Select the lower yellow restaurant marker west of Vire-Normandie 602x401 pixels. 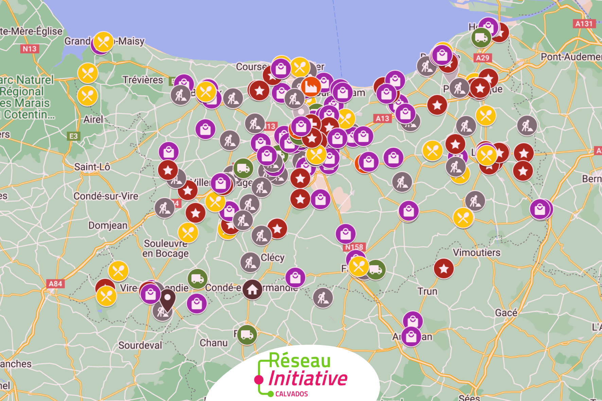click(x=106, y=296)
